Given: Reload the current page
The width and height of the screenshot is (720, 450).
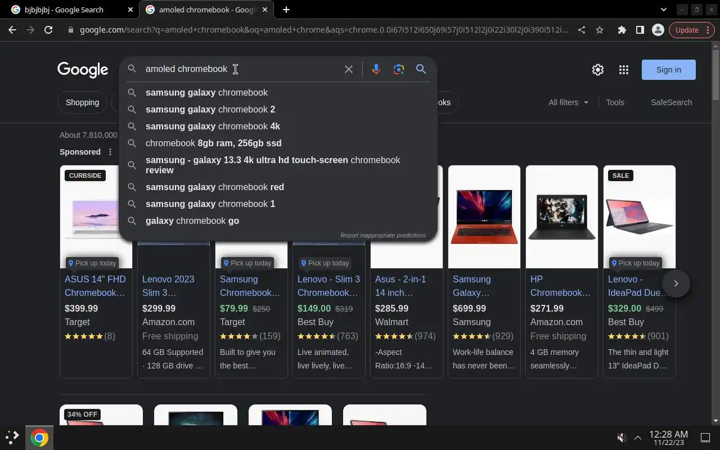Looking at the screenshot, I should point(48,30).
